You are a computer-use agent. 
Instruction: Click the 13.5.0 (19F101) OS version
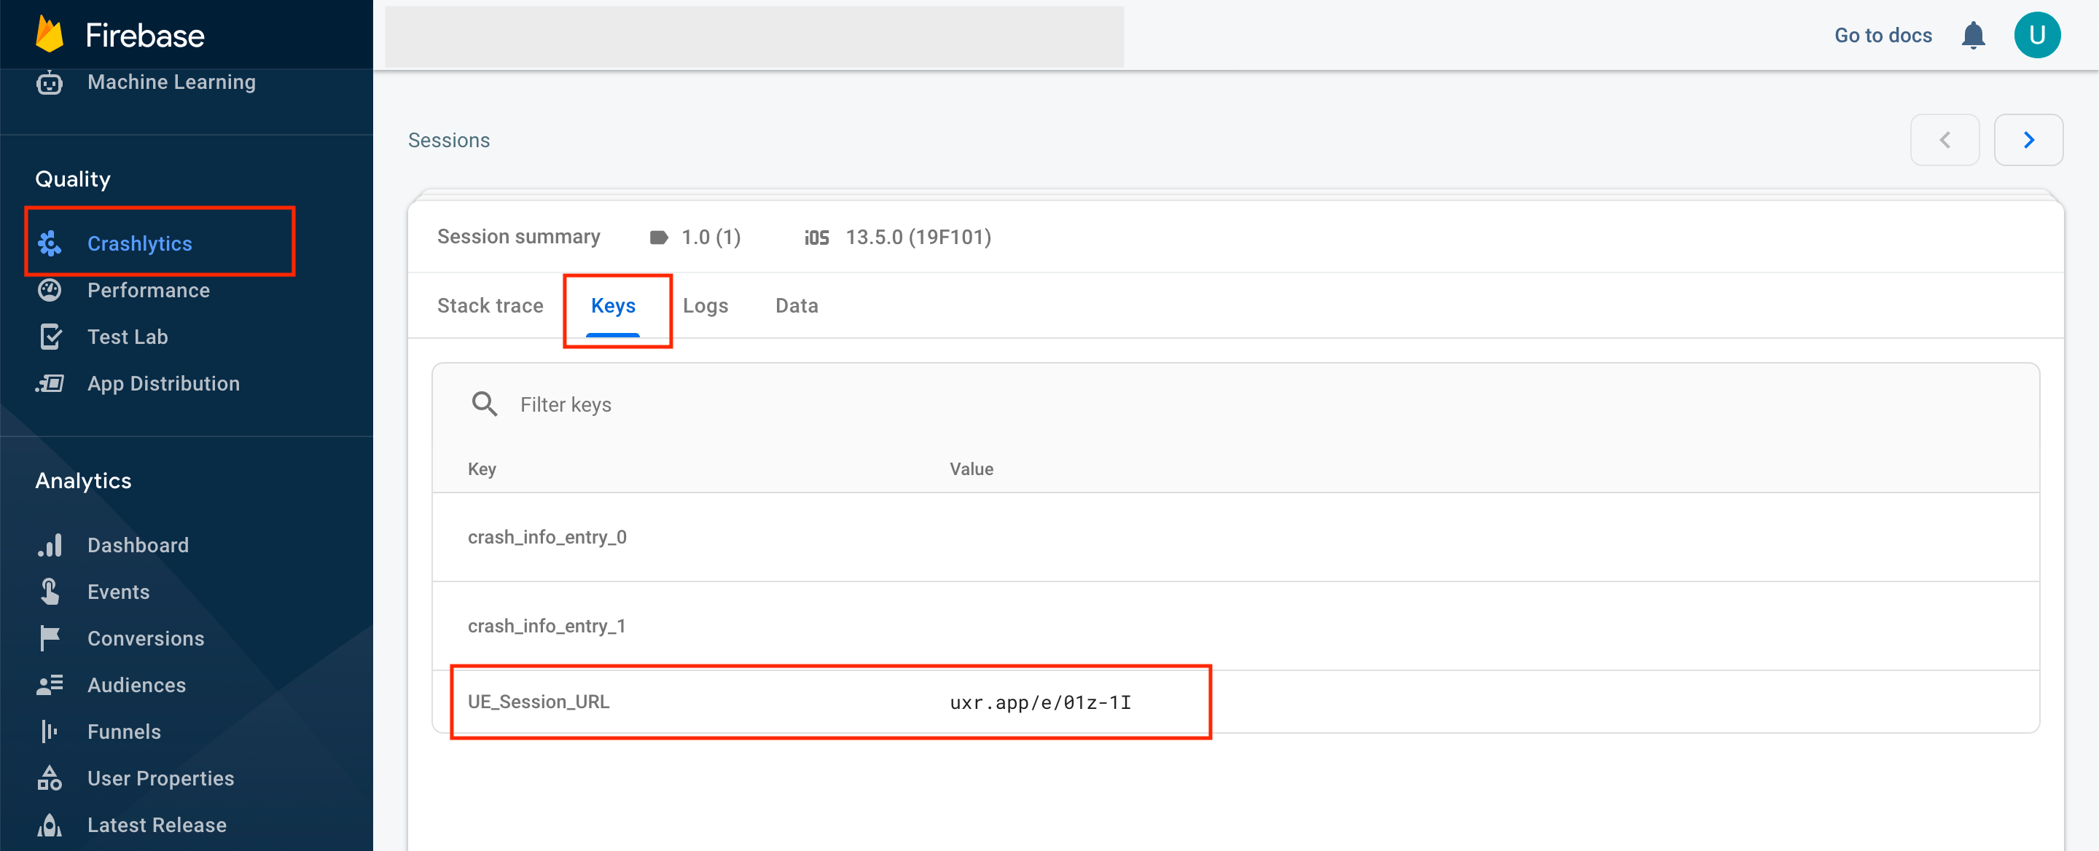[x=918, y=237]
